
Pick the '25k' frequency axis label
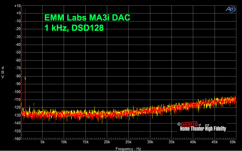pos(128,142)
